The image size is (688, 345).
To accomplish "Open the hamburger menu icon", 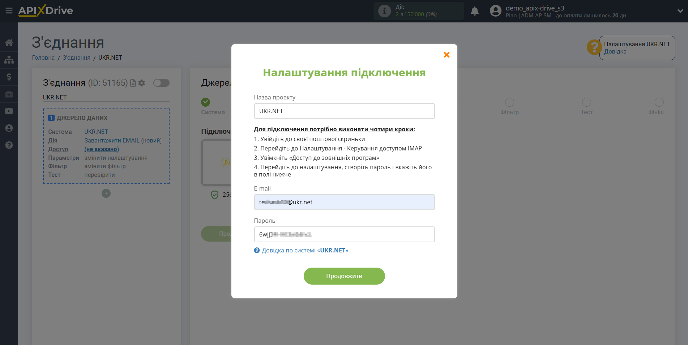I will 9,11.
